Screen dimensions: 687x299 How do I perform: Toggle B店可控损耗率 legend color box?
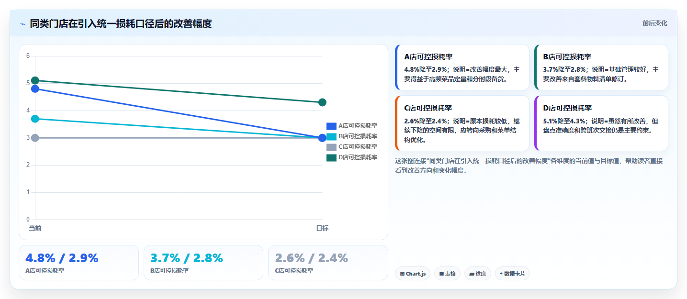coord(331,136)
